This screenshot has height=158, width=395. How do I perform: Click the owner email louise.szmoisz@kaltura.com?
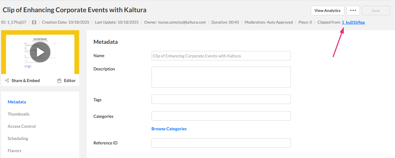[x=182, y=22]
